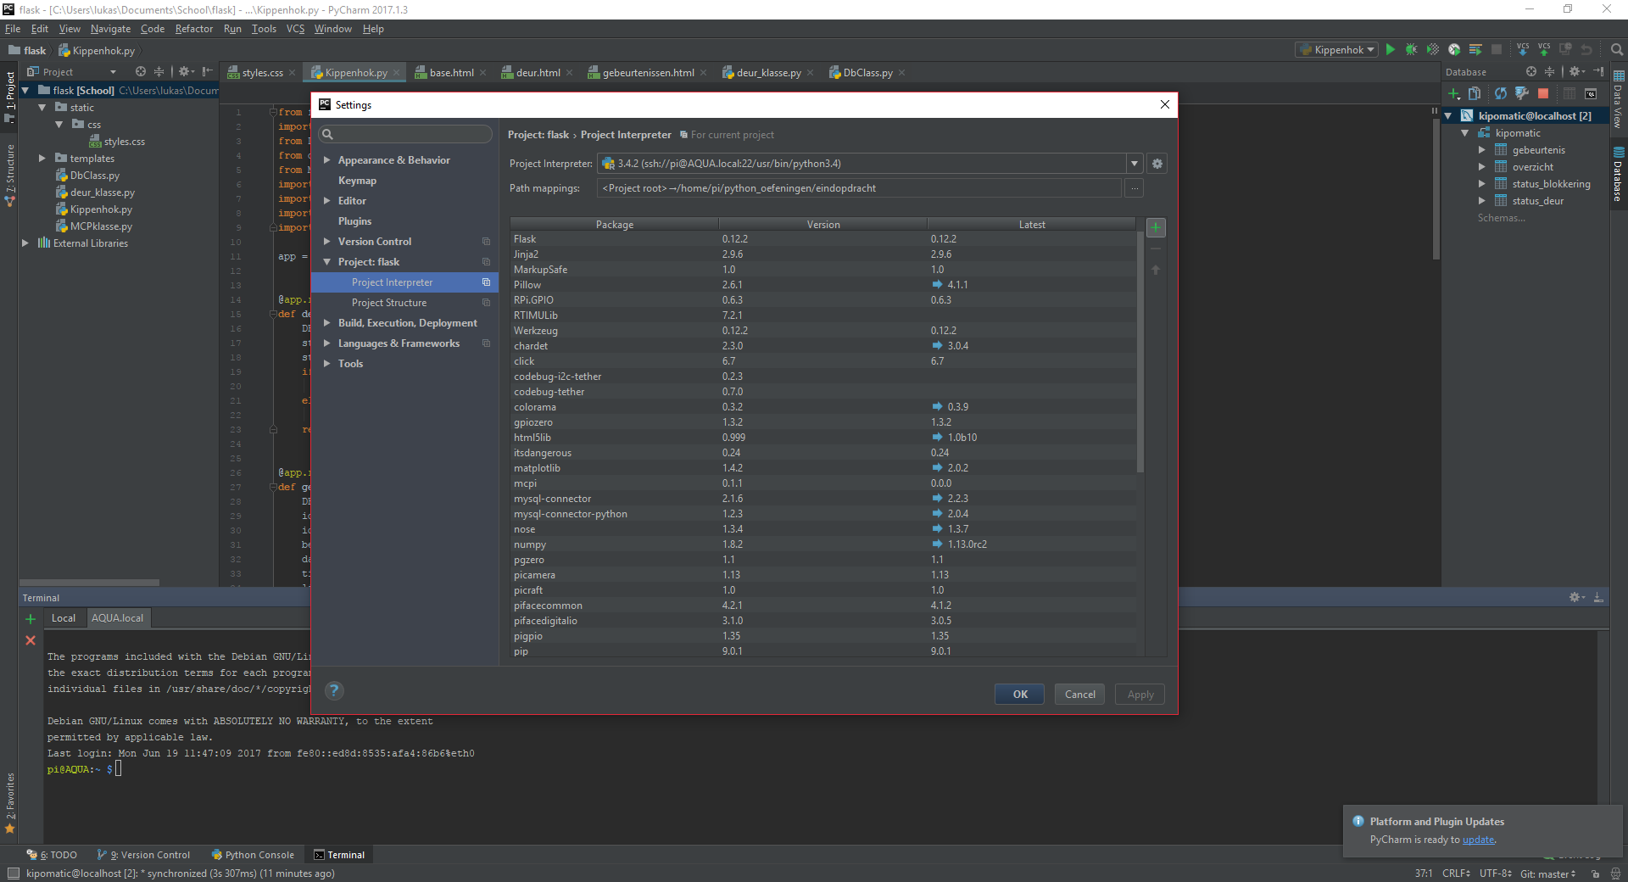
Task: Click the profile run icon in the toolbar
Action: click(x=1454, y=50)
